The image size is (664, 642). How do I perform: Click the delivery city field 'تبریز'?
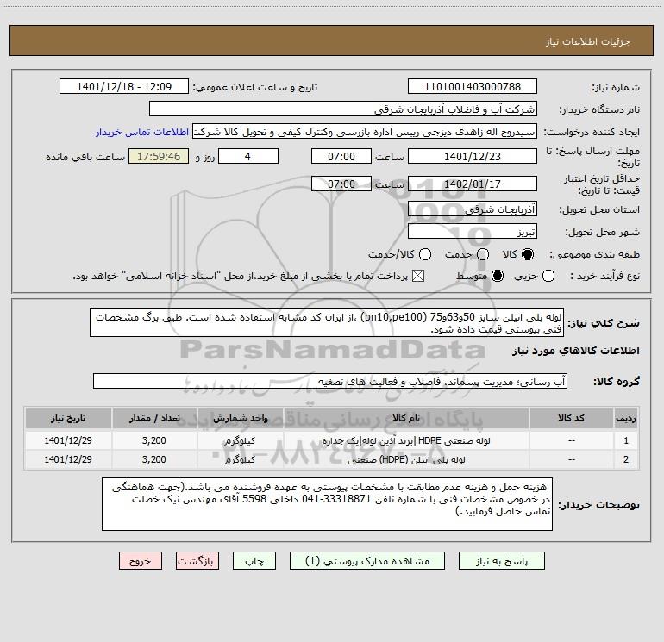click(473, 232)
